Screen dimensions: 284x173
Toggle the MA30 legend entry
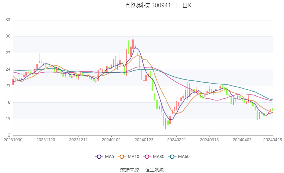pos(154,157)
